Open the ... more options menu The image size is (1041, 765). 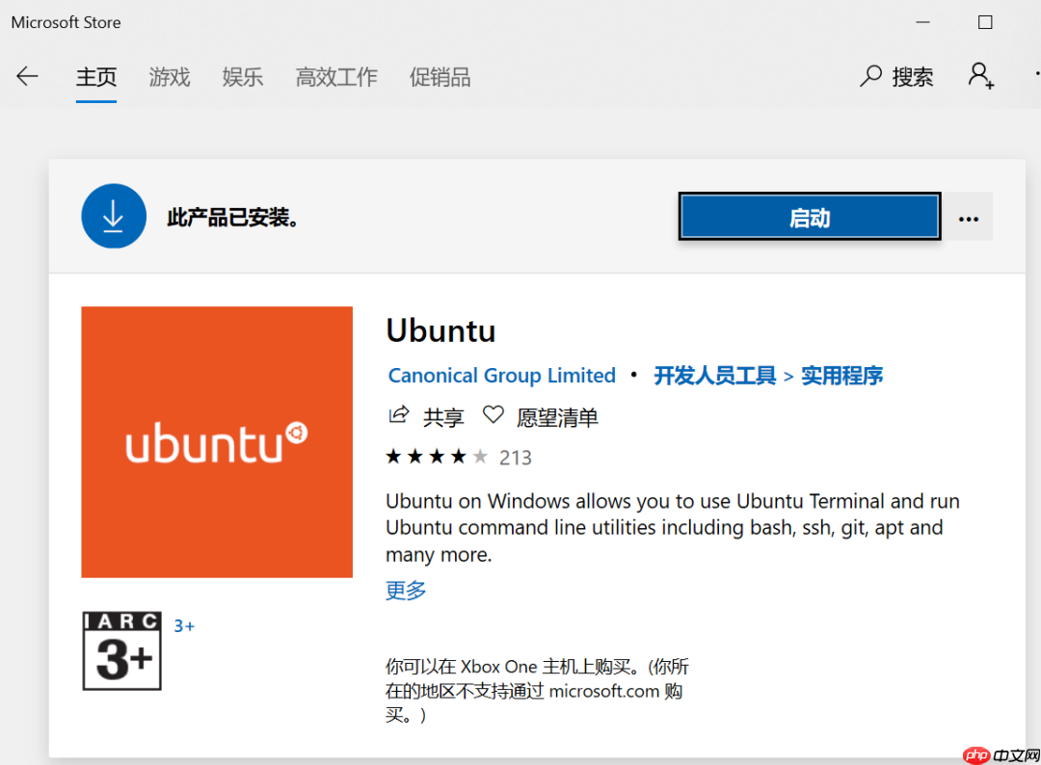tap(969, 216)
